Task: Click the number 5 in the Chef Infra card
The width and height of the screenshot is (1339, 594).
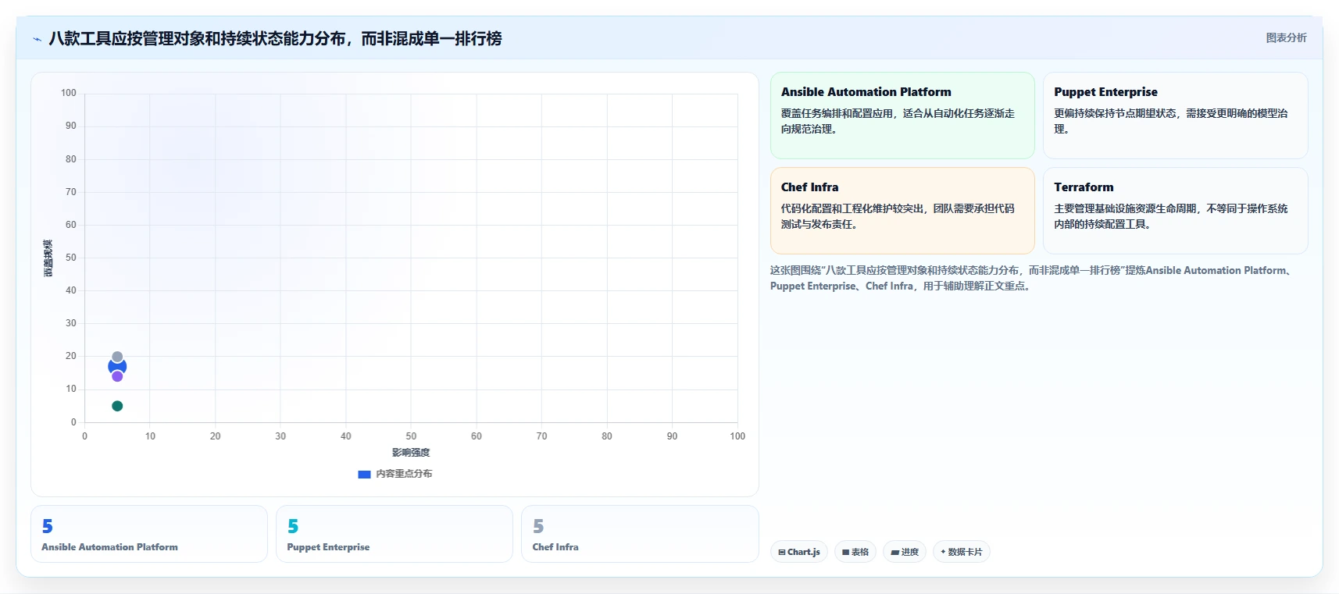Action: (x=538, y=526)
